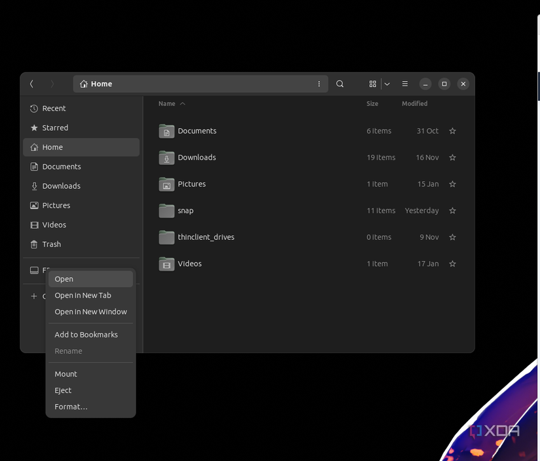Screen dimensions: 540x461
Task: Mount the drive via the context menu
Action: click(65, 373)
